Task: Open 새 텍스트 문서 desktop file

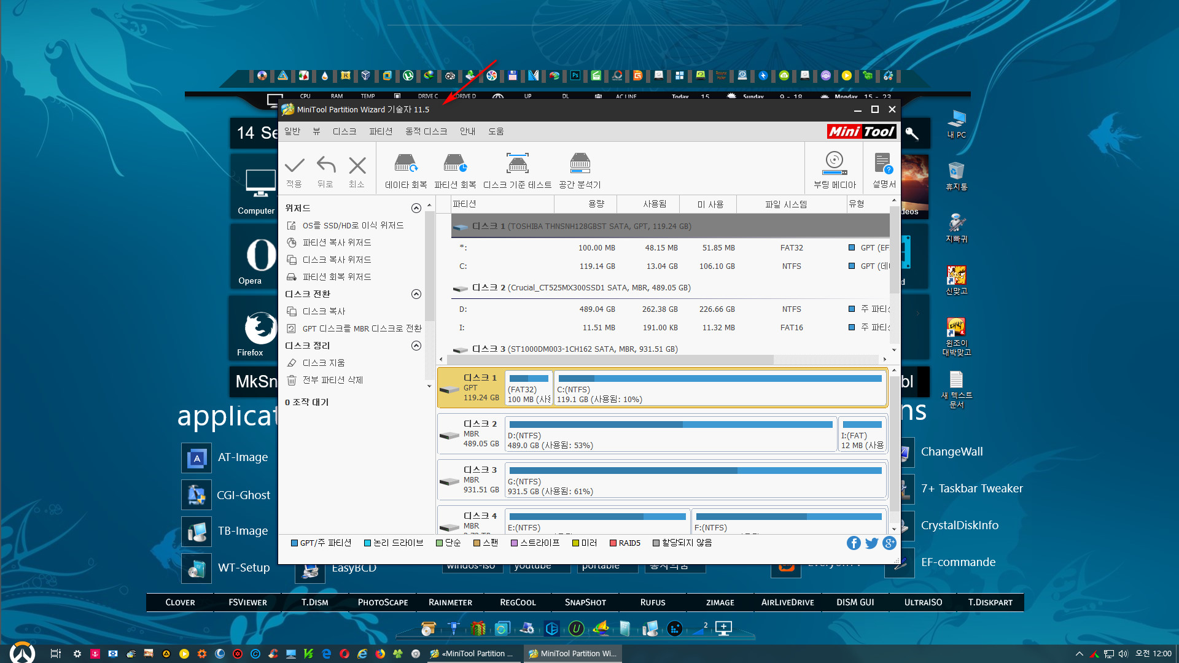Action: [x=956, y=390]
